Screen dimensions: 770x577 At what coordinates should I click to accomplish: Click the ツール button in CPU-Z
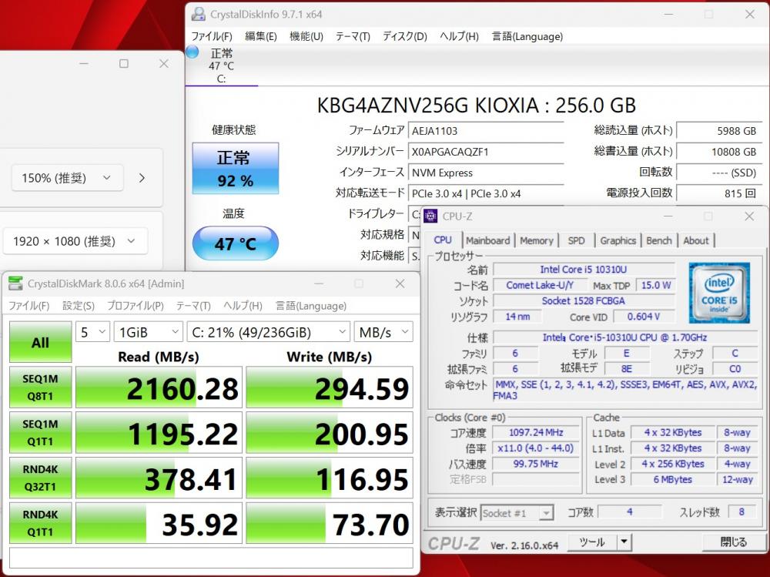[x=592, y=542]
